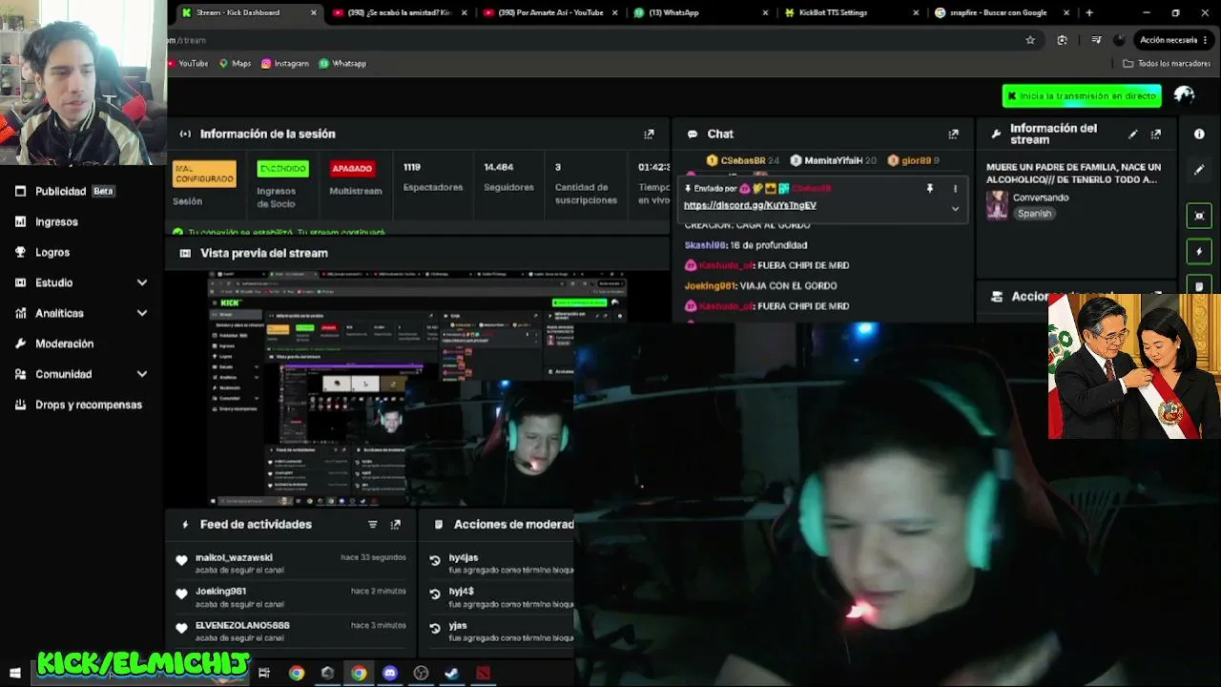Pop out the Feed de actividades panel
The image size is (1221, 687).
tap(396, 524)
